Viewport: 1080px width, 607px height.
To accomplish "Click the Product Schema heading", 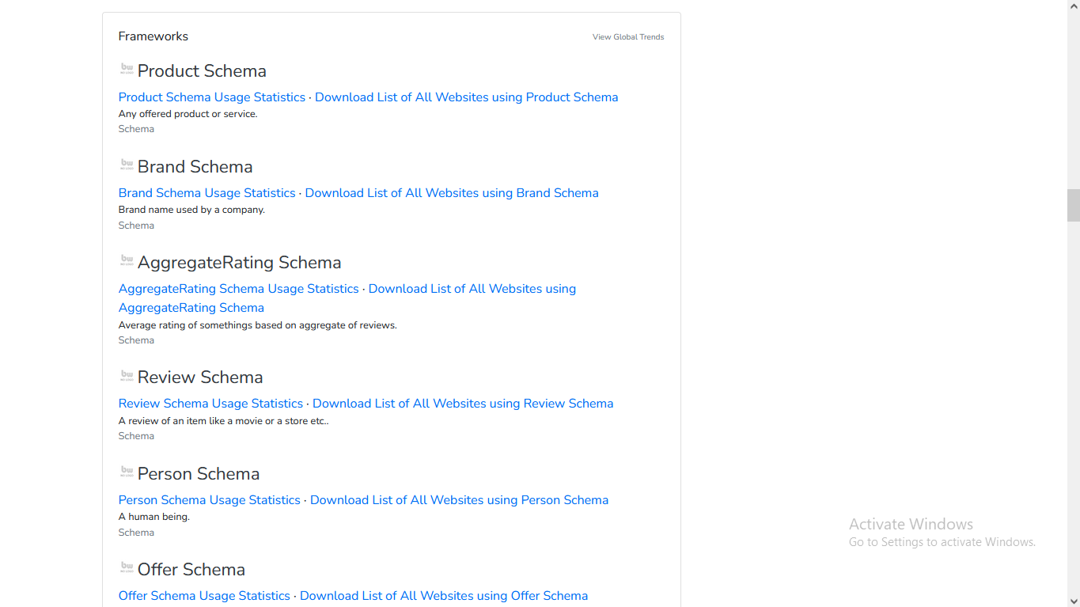I will coord(202,71).
